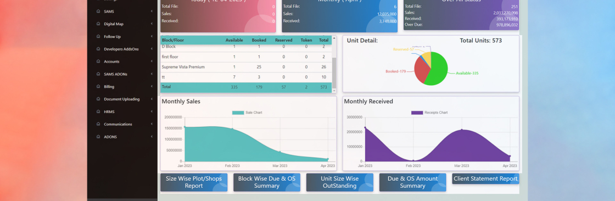This screenshot has height=201, width=615.
Task: Click the Communications sidebar icon
Action: click(98, 125)
